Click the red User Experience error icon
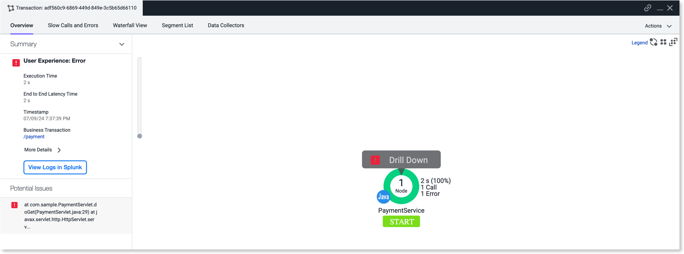This screenshot has width=684, height=254. click(16, 63)
